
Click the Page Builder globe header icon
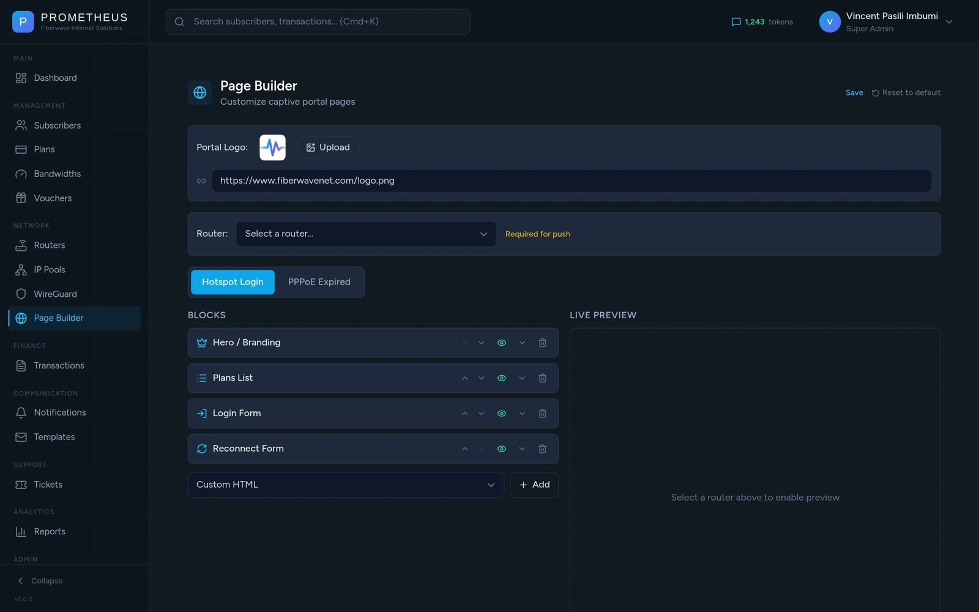click(x=199, y=92)
